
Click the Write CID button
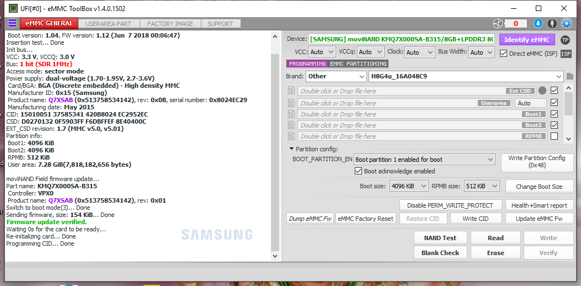(x=476, y=219)
